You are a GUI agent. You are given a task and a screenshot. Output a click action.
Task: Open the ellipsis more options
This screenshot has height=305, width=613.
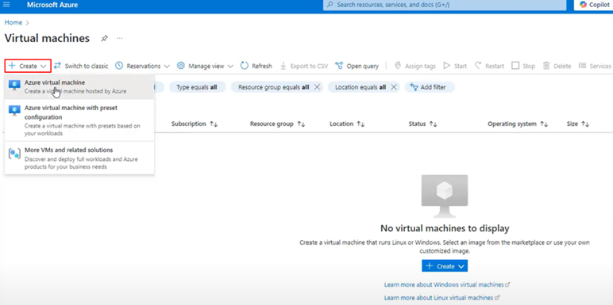pyautogui.click(x=120, y=39)
